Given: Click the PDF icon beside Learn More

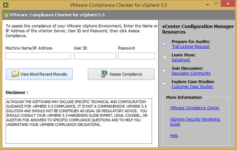Looking at the screenshot, I should coord(164,57).
